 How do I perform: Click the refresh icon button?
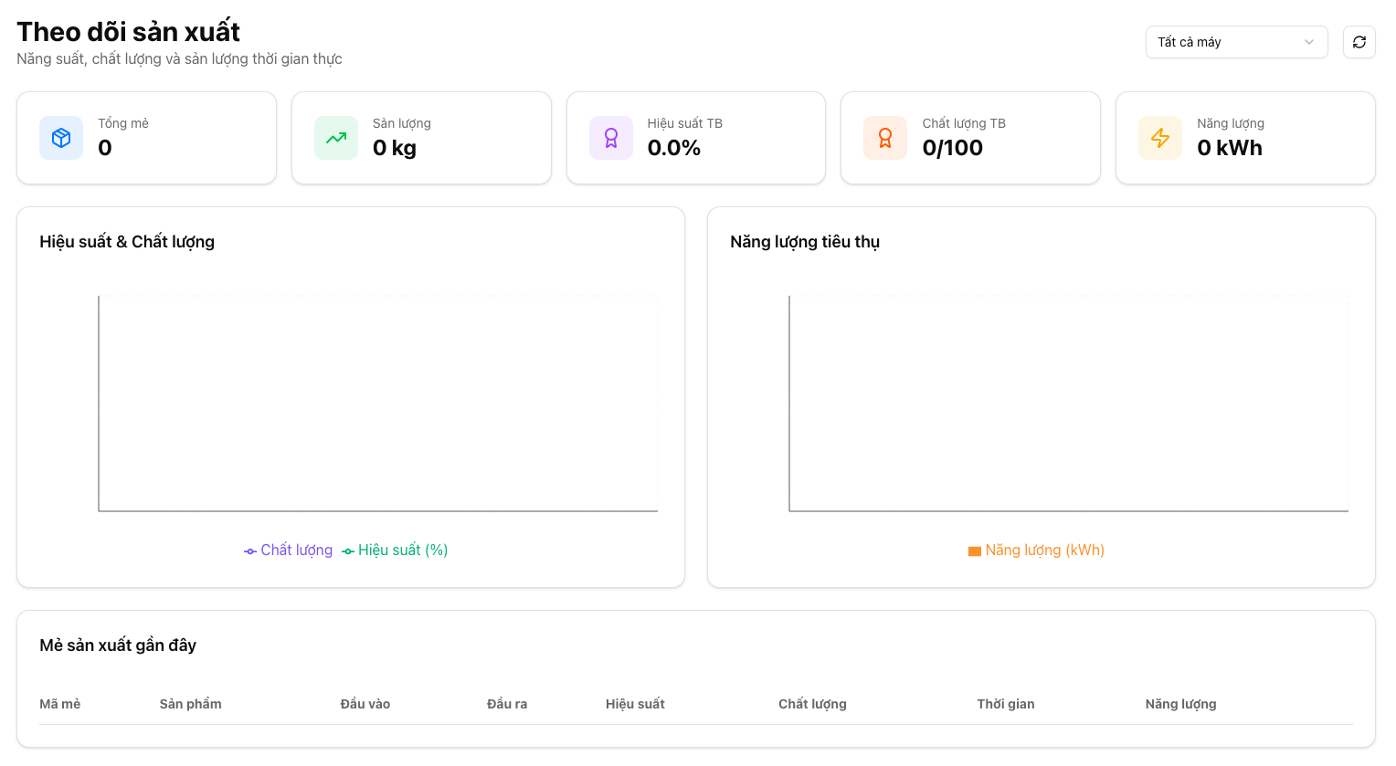(1359, 42)
